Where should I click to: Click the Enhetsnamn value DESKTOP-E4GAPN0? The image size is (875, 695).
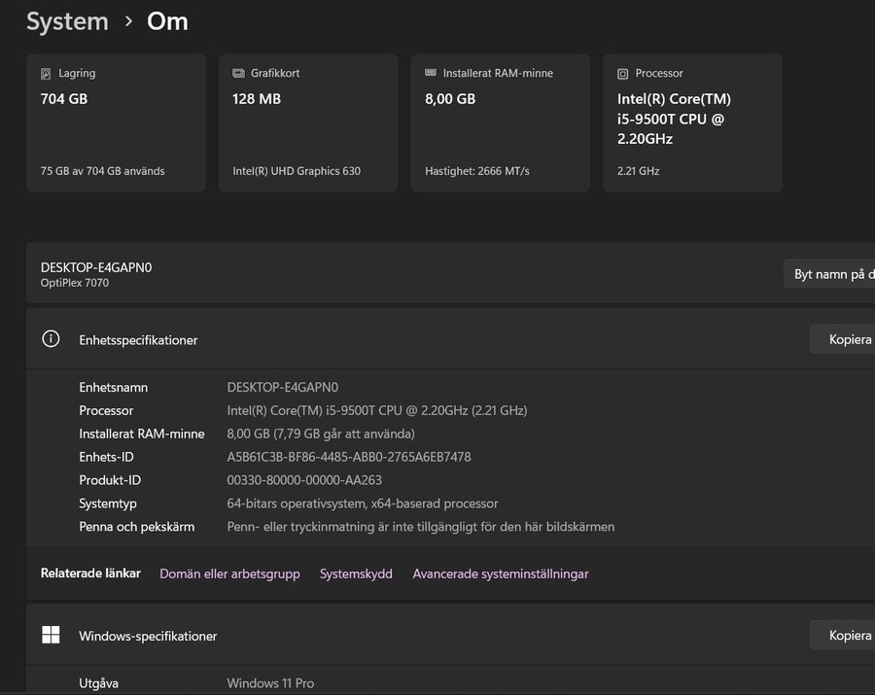[282, 387]
